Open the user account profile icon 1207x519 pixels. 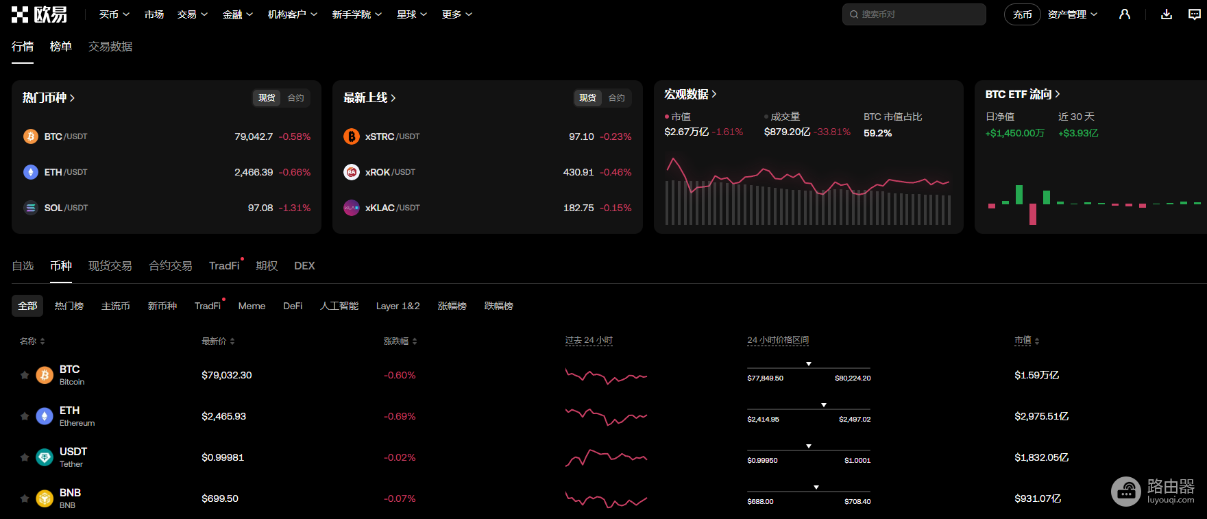click(1125, 14)
